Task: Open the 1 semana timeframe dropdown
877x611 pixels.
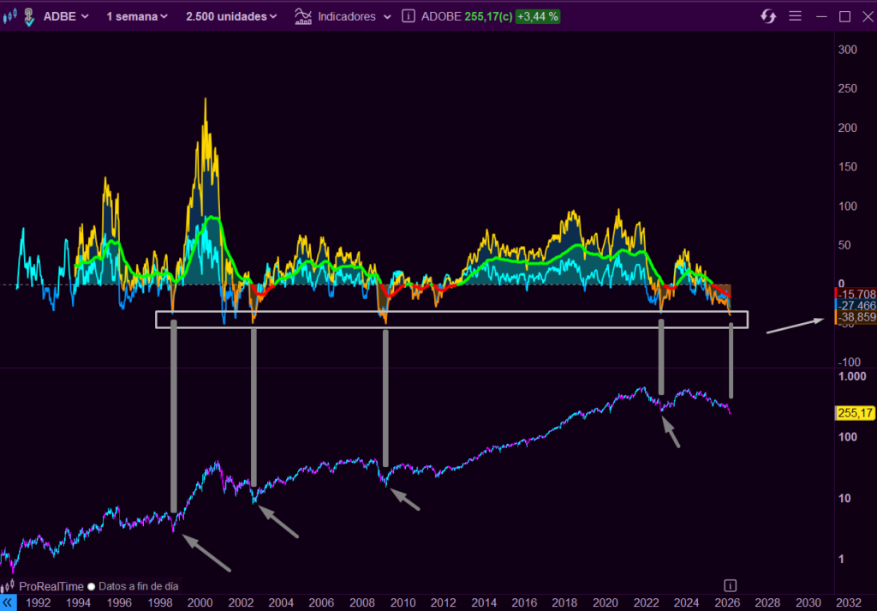Action: coord(137,16)
